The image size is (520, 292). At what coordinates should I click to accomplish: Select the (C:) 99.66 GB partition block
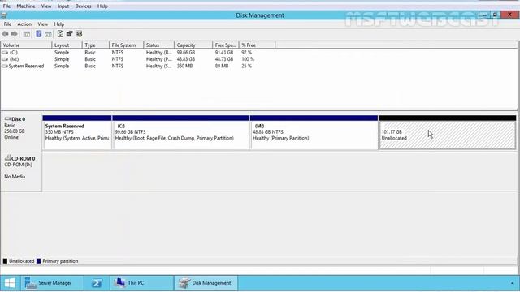pyautogui.click(x=180, y=132)
